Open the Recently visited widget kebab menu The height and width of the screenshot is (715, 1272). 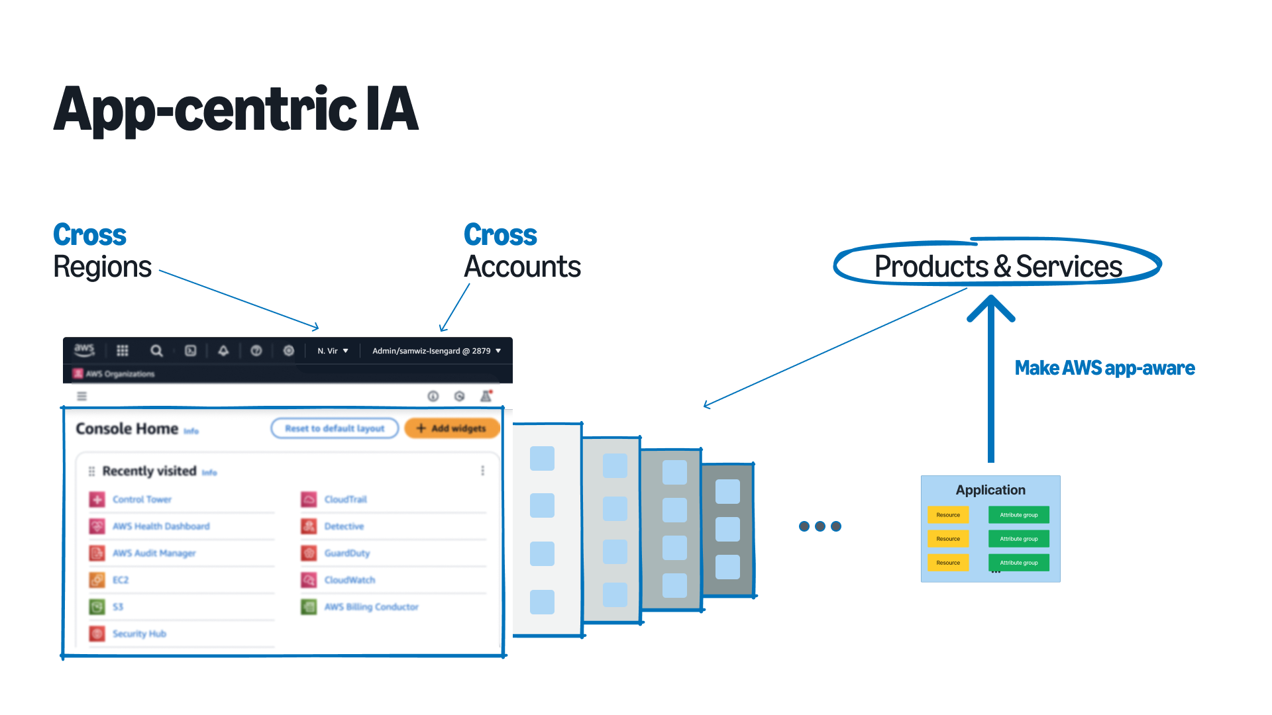pyautogui.click(x=482, y=470)
